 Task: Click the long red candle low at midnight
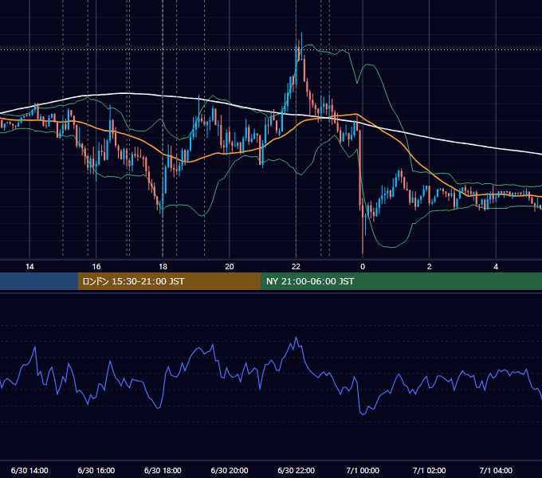click(x=363, y=252)
